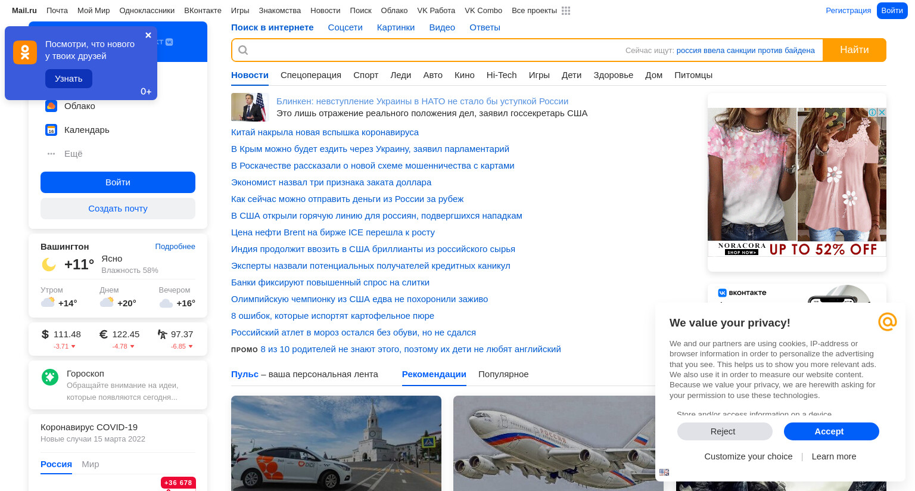
Task: Click the oil pump price icon
Action: pyautogui.click(x=162, y=334)
